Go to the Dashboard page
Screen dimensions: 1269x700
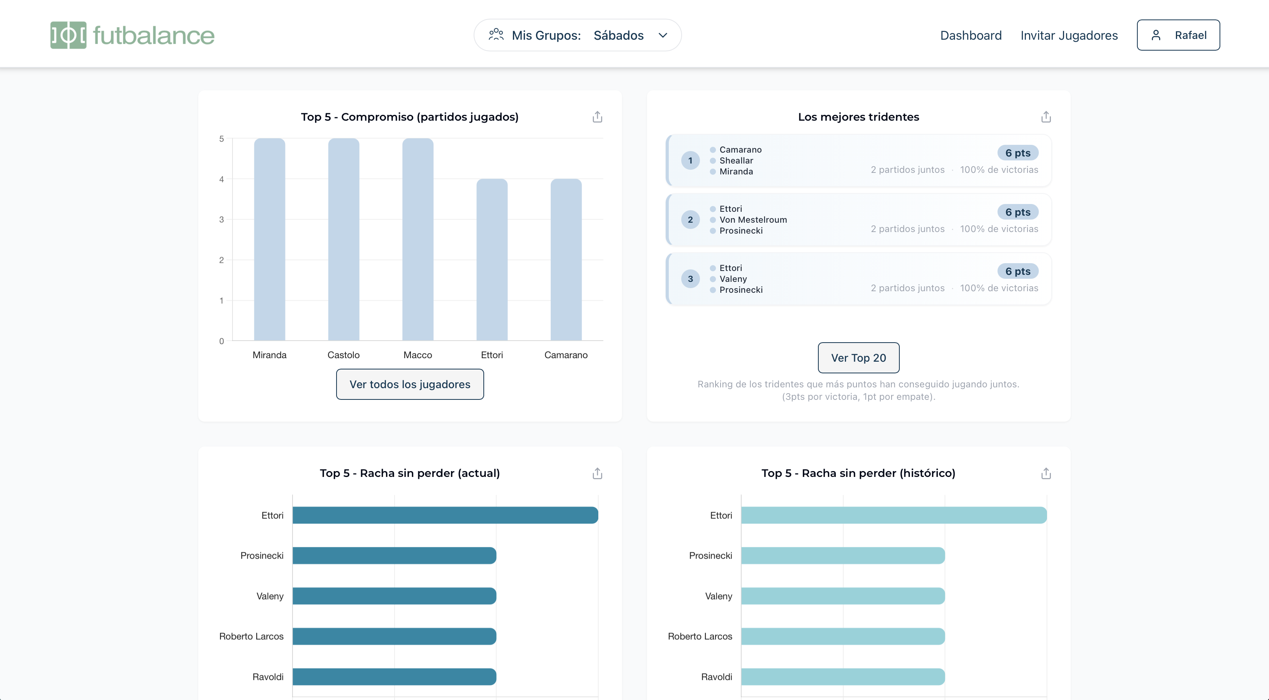[971, 35]
